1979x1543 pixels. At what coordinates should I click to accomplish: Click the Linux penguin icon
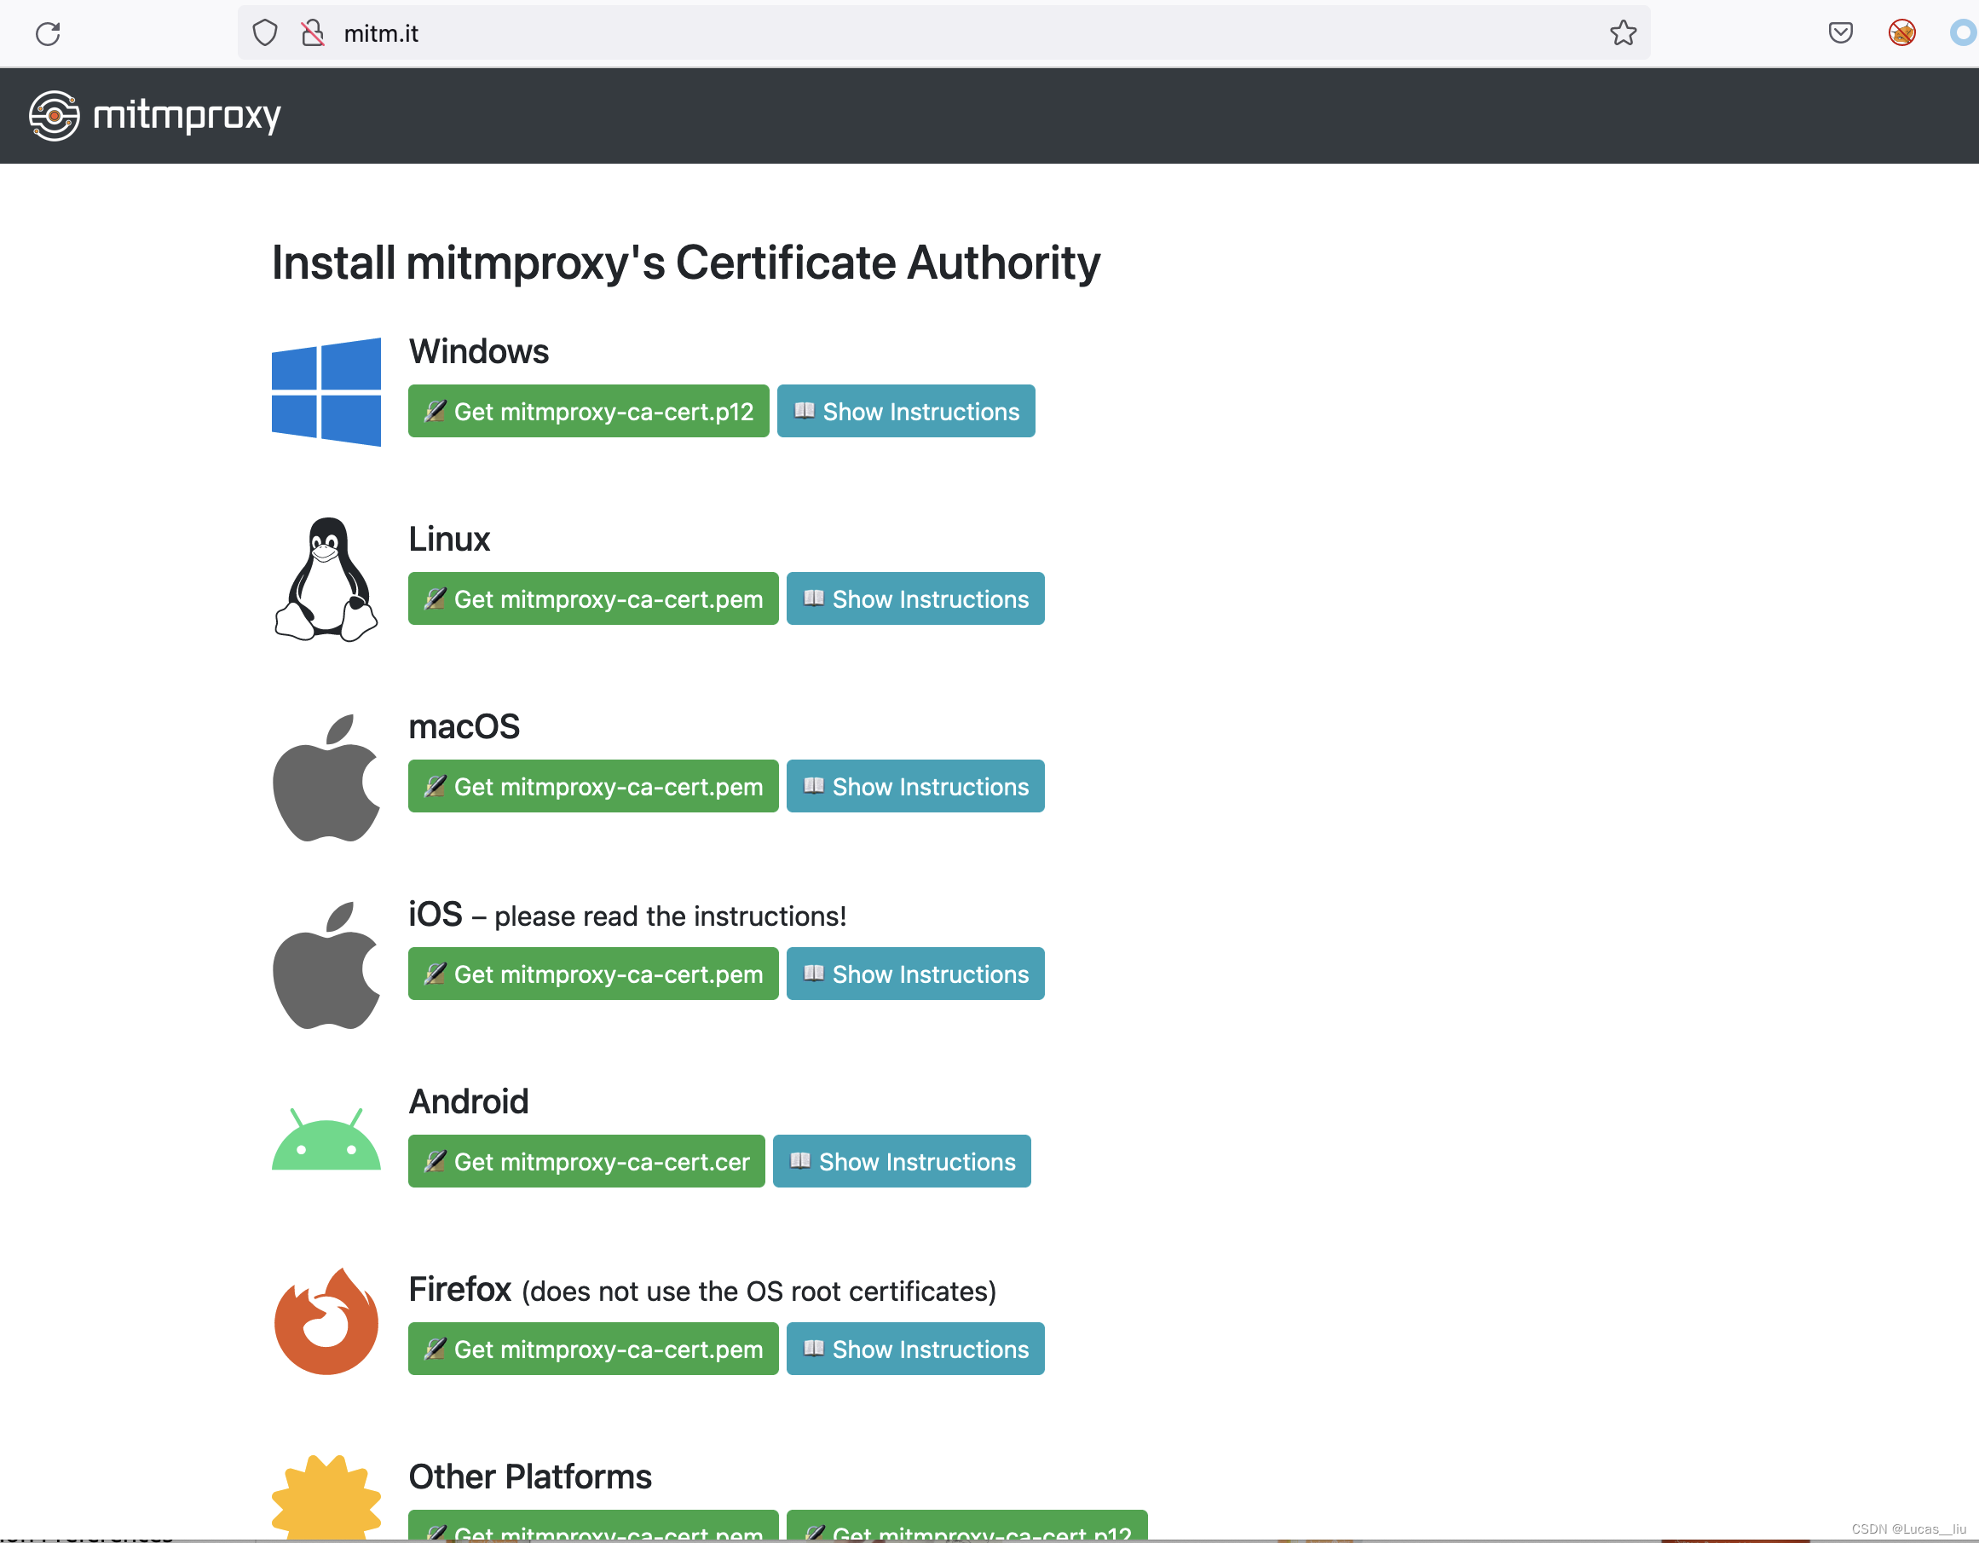point(326,581)
